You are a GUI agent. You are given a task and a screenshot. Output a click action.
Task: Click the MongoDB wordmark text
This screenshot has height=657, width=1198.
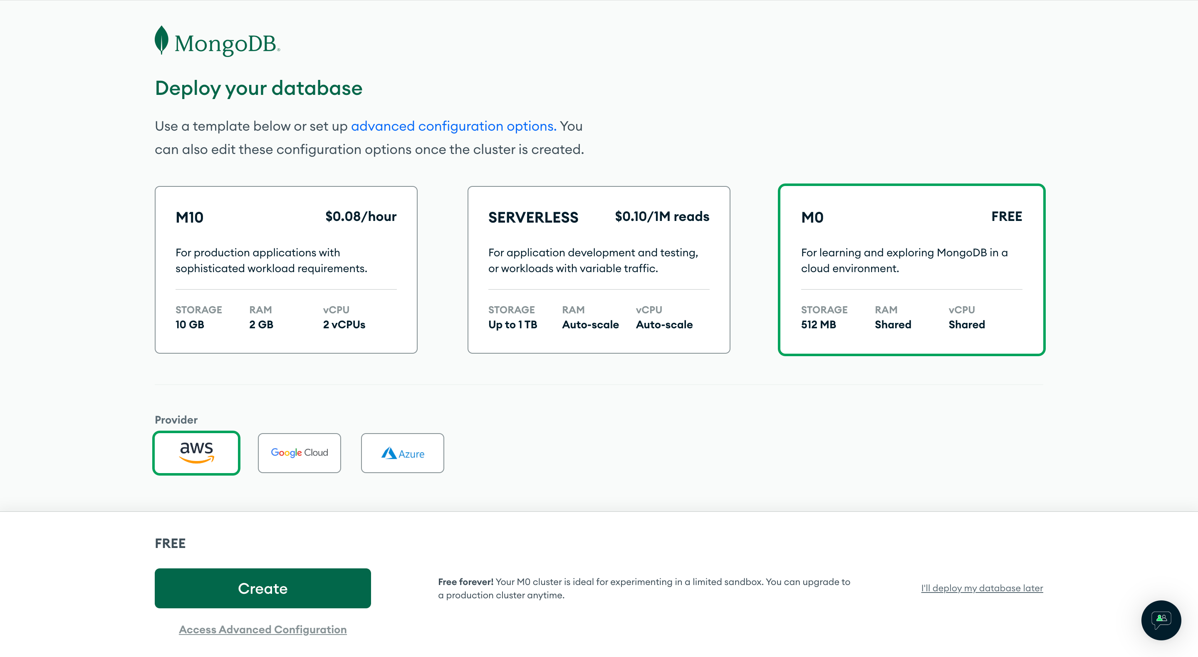(226, 44)
